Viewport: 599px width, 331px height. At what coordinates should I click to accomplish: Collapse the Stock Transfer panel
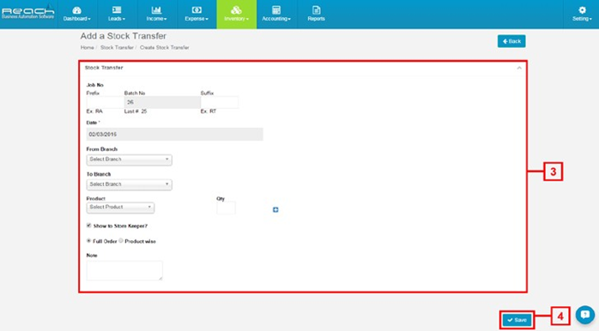click(x=519, y=68)
